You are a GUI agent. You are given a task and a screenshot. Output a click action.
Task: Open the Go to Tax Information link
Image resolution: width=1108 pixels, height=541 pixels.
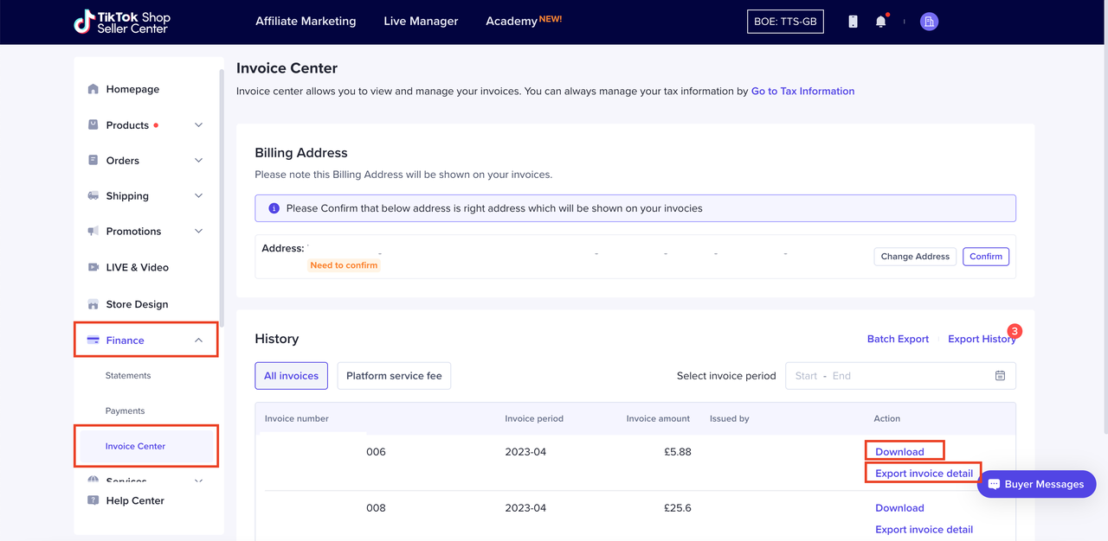pos(802,91)
